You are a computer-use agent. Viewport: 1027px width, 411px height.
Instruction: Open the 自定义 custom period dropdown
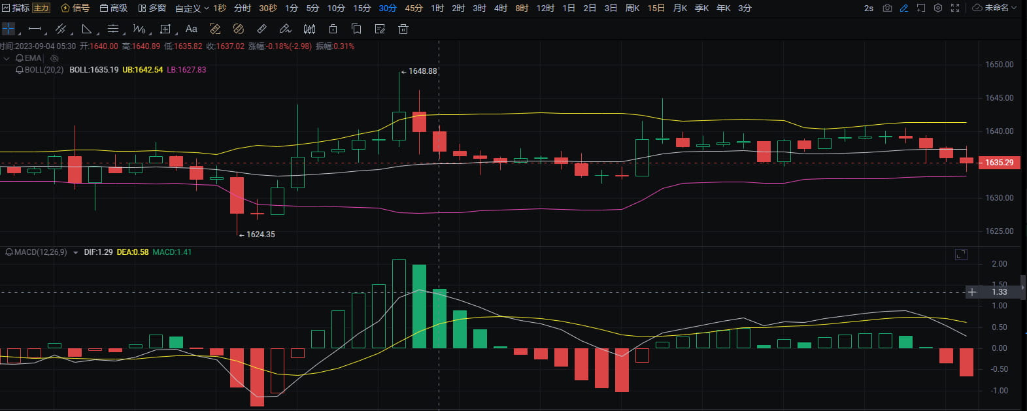(x=192, y=8)
